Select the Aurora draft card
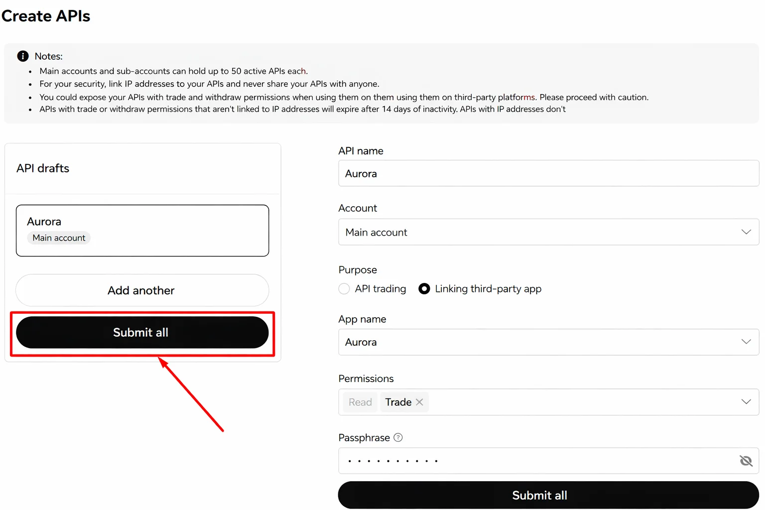The height and width of the screenshot is (510, 765). pos(142,230)
